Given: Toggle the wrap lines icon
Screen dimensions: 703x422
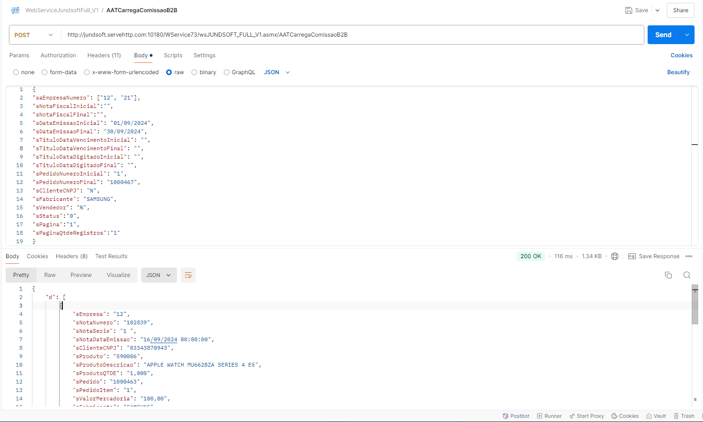Looking at the screenshot, I should [188, 275].
